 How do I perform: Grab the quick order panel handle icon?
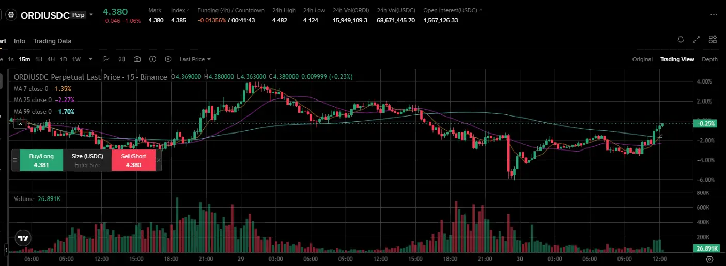click(15, 160)
